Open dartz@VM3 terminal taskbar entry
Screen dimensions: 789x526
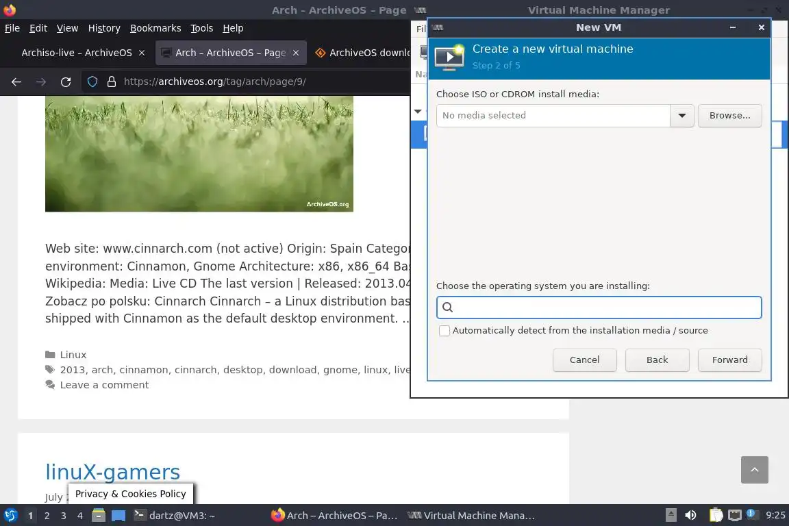(x=175, y=516)
